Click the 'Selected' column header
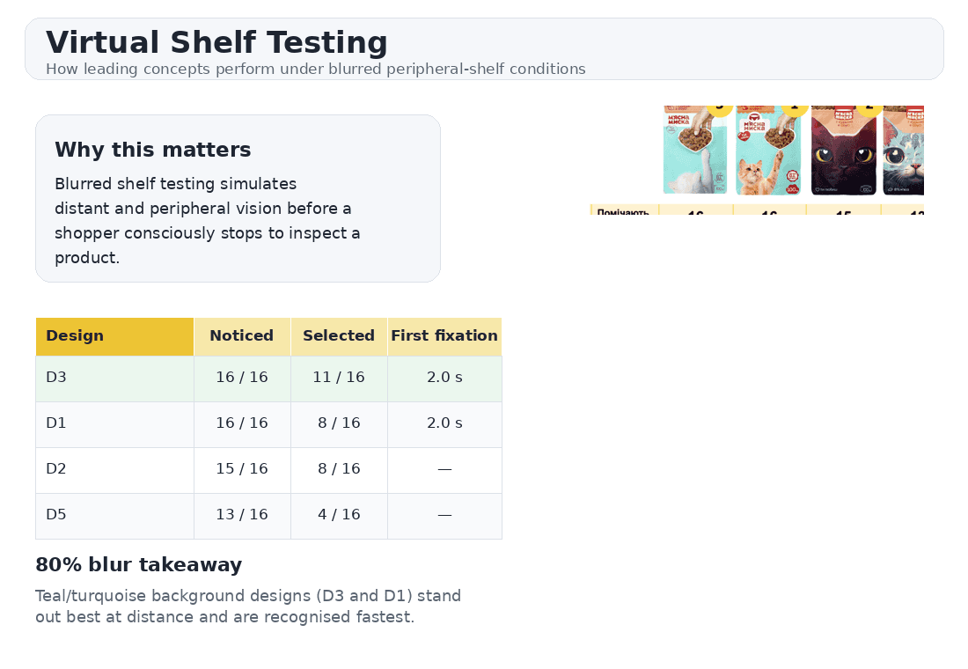Image resolution: width=968 pixels, height=669 pixels. coord(339,335)
